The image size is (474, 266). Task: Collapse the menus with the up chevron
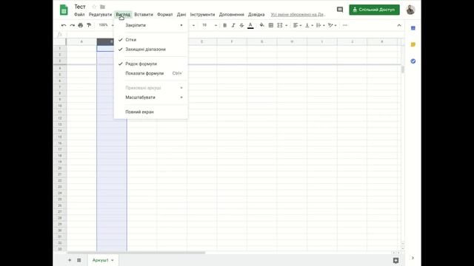[x=399, y=25]
